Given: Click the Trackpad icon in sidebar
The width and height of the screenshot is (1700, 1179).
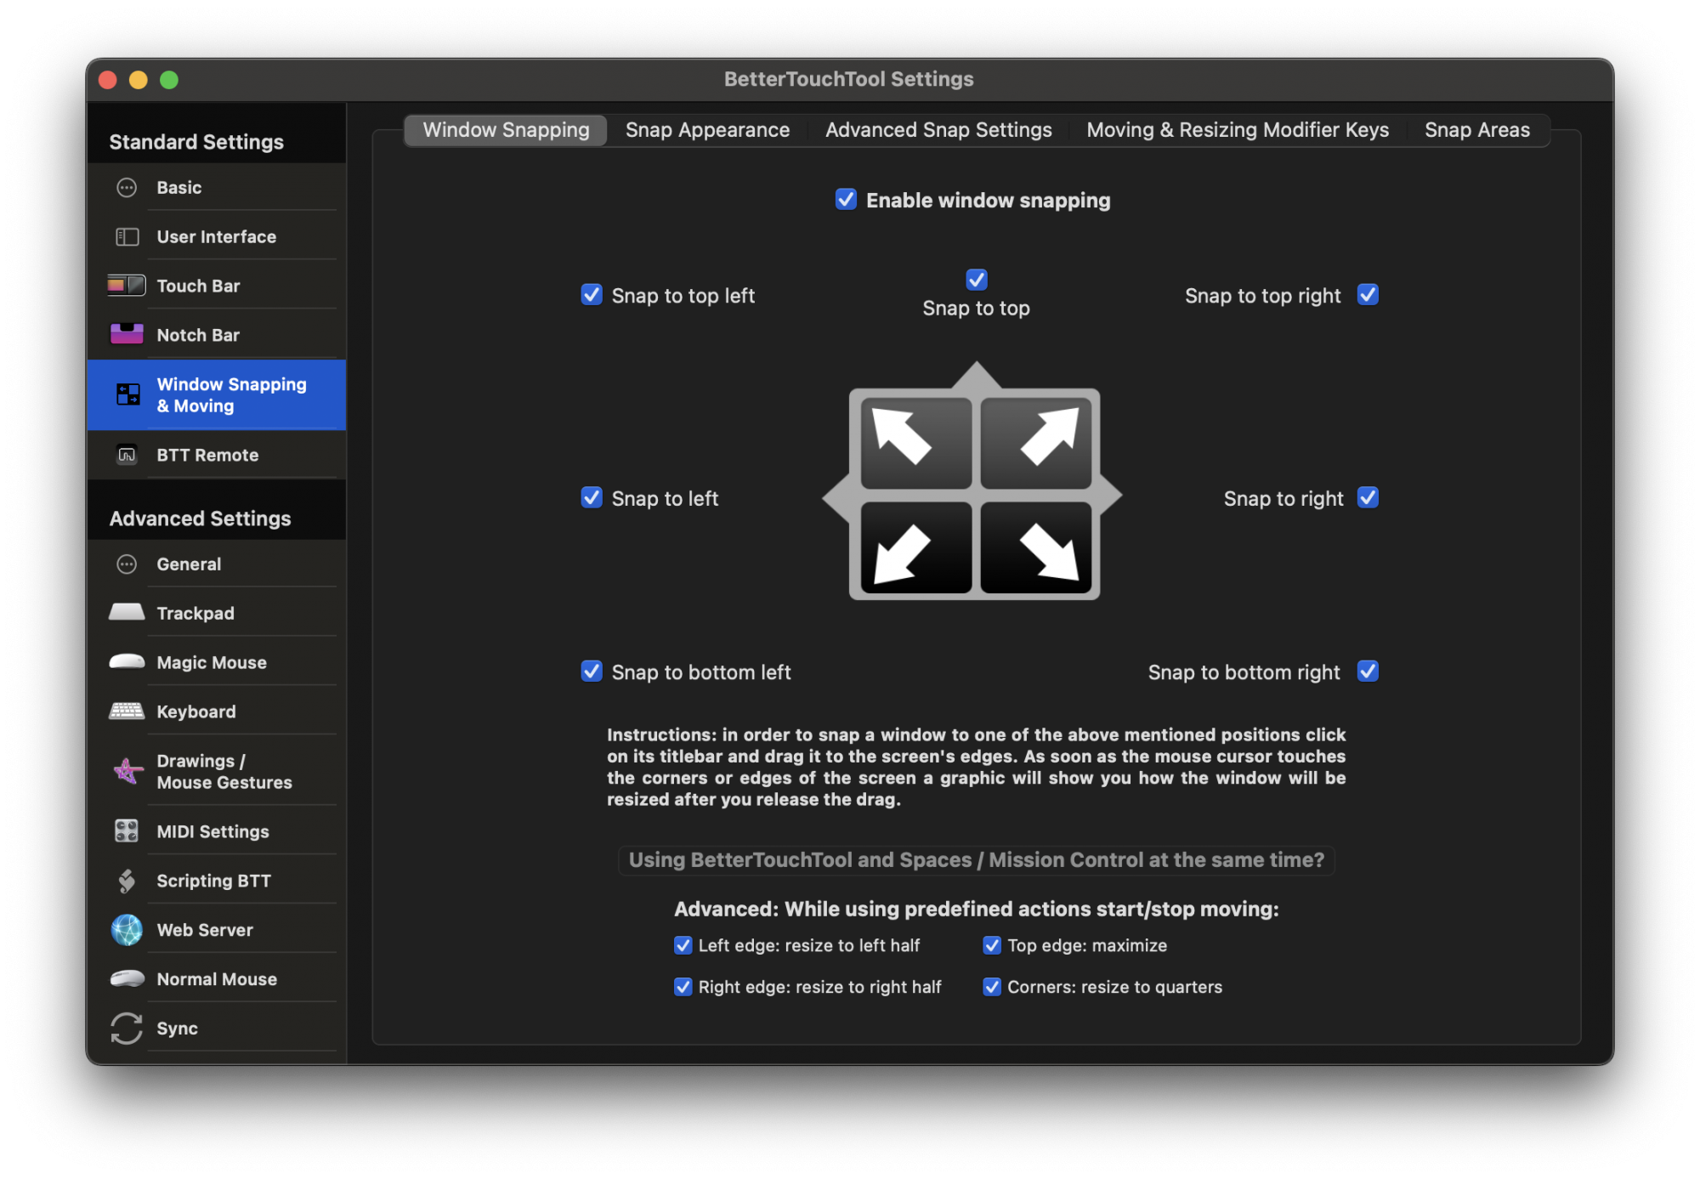Looking at the screenshot, I should tap(127, 612).
